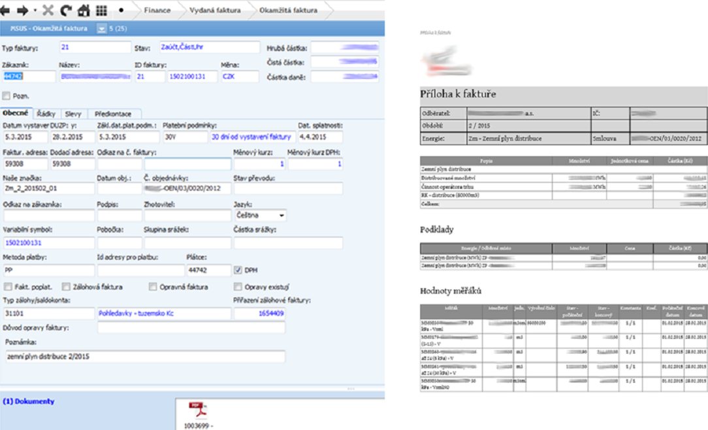The image size is (708, 430).
Task: Uncheck the DPH checkbox
Action: pyautogui.click(x=238, y=270)
